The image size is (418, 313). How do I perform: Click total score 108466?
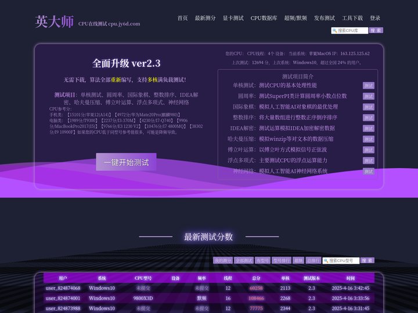pyautogui.click(x=256, y=298)
